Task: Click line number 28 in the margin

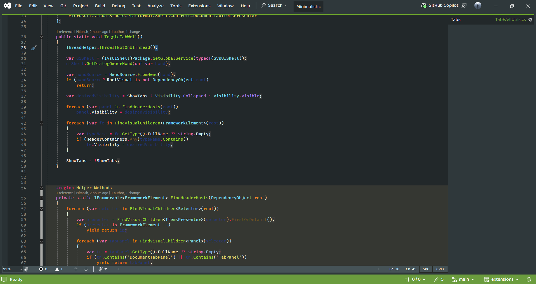Action: click(23, 48)
